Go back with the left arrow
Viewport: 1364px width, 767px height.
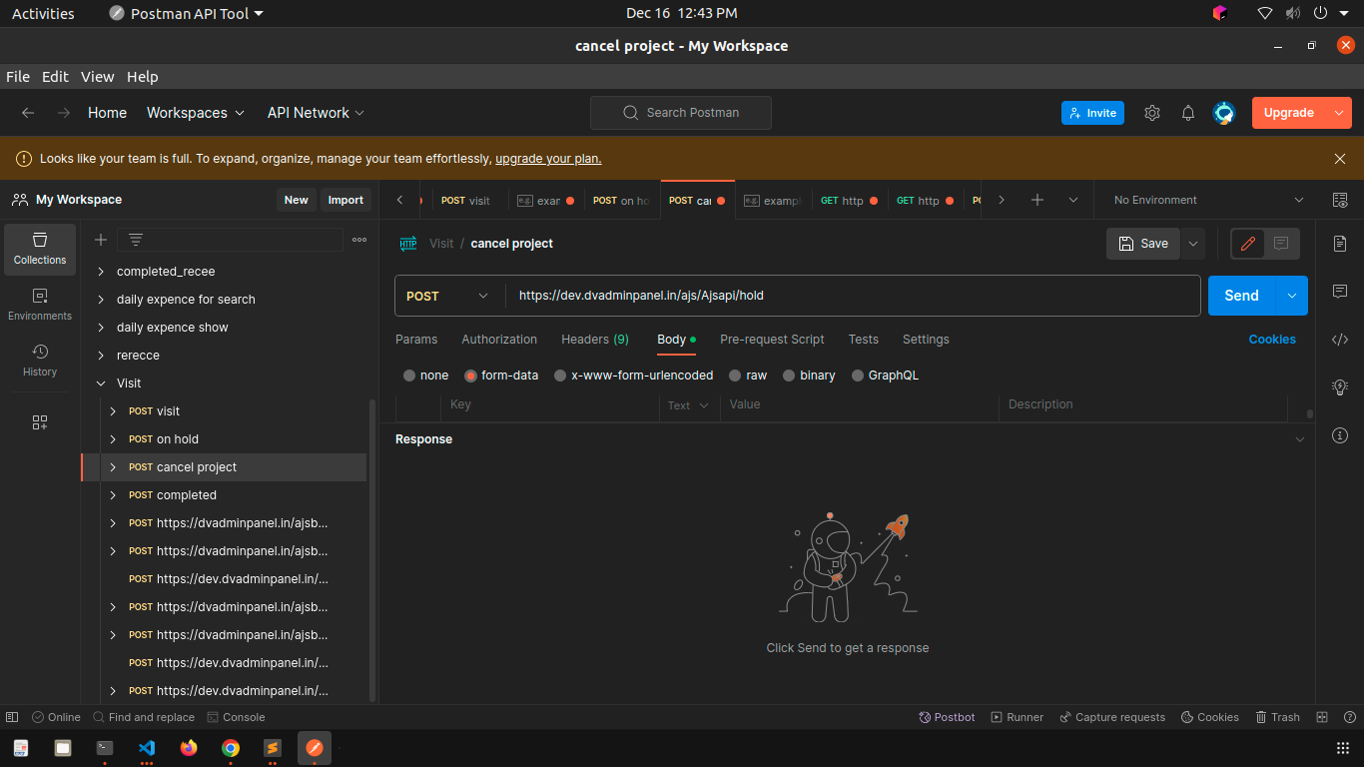pyautogui.click(x=28, y=113)
